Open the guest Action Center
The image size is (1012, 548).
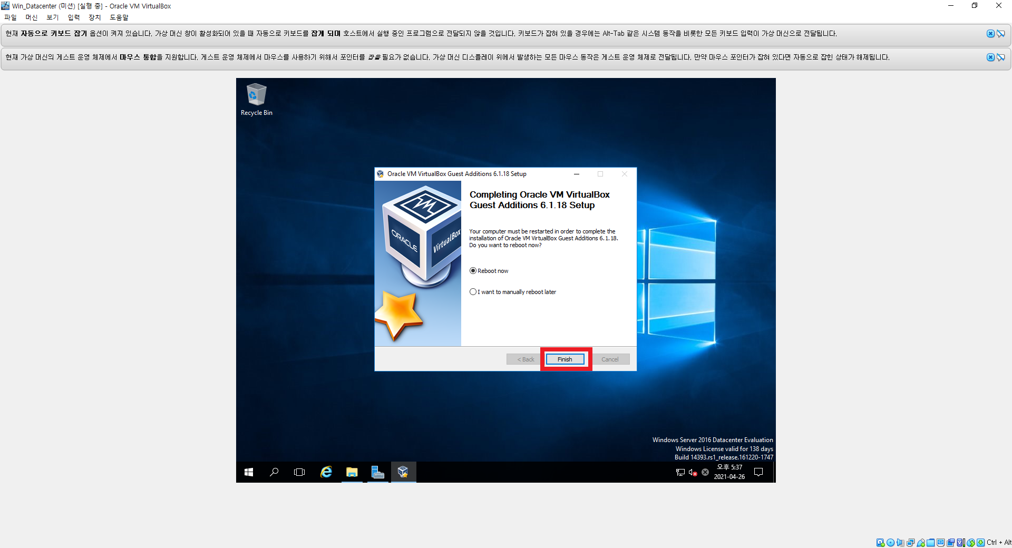click(x=758, y=472)
